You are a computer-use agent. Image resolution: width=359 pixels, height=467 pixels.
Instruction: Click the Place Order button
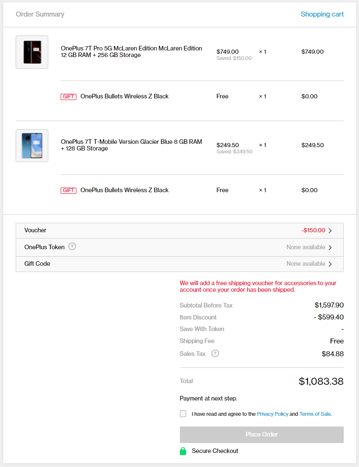point(262,435)
